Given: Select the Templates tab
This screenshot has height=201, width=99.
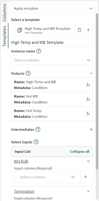Looking at the screenshot, I should click(4, 36).
